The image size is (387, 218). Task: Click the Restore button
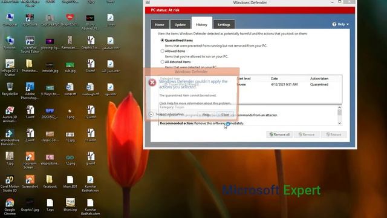334,134
